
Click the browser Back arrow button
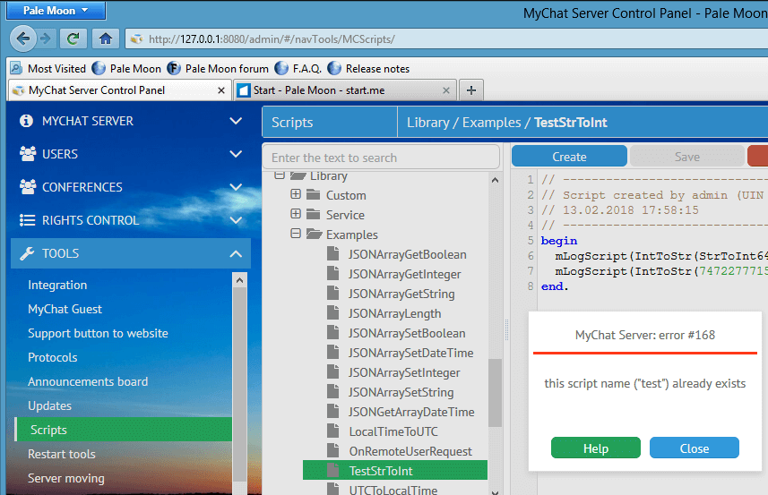pos(22,38)
